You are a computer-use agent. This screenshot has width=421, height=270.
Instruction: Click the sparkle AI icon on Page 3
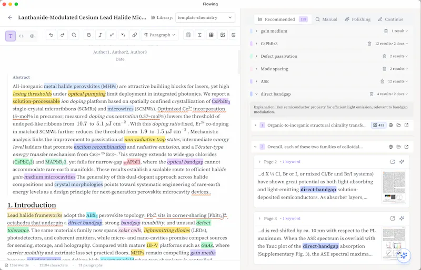402,219
